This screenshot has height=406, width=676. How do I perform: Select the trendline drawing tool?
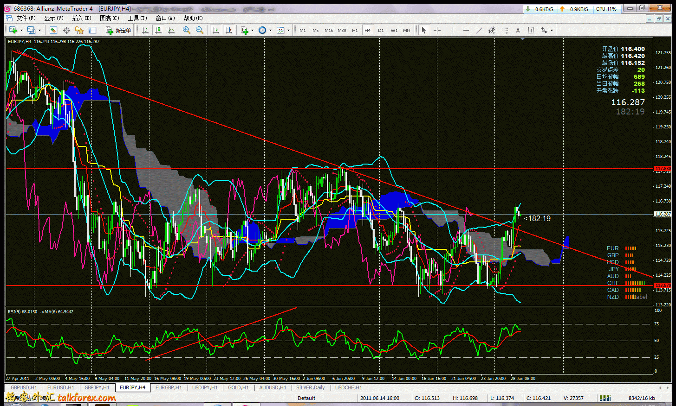479,30
